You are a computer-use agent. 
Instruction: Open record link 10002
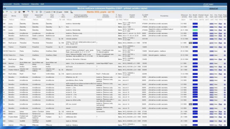coord(212,27)
